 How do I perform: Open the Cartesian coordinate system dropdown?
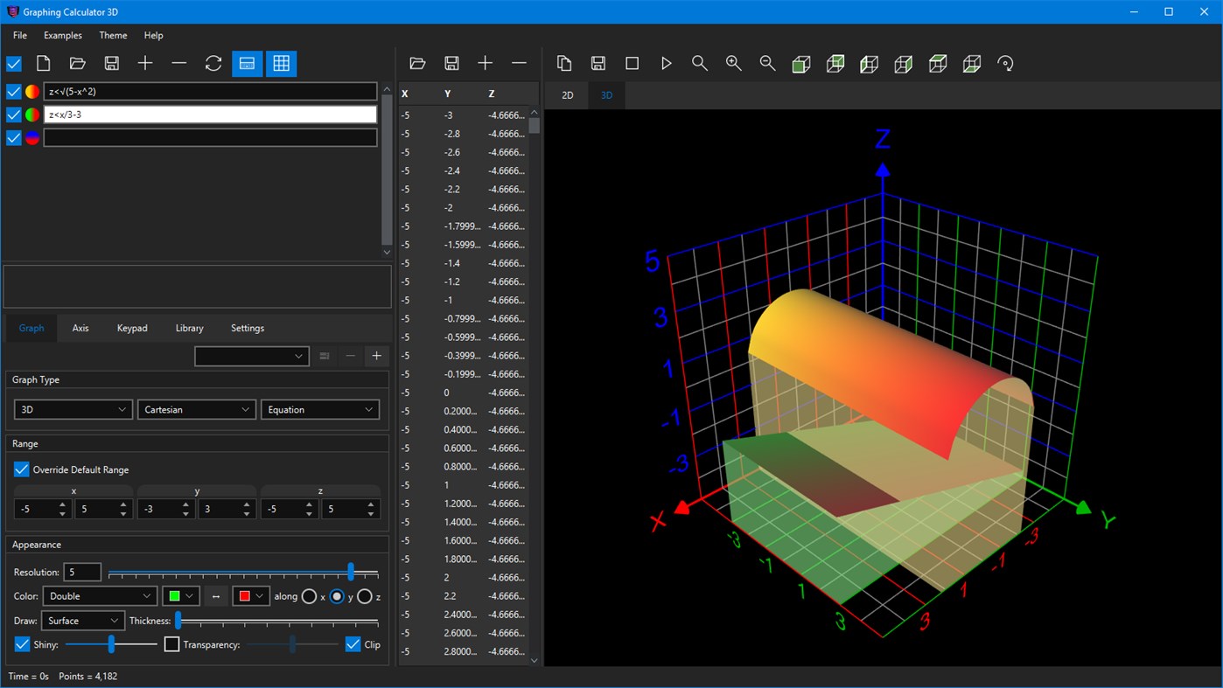(196, 409)
